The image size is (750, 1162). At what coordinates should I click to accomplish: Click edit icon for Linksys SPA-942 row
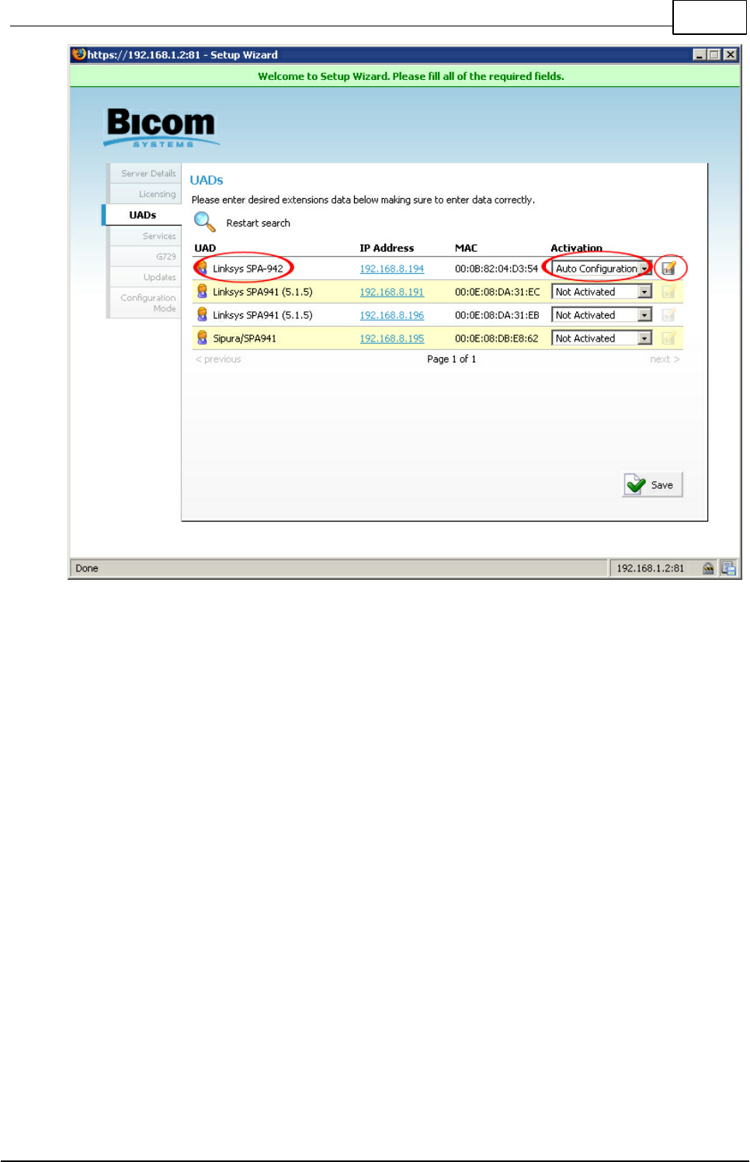point(668,269)
